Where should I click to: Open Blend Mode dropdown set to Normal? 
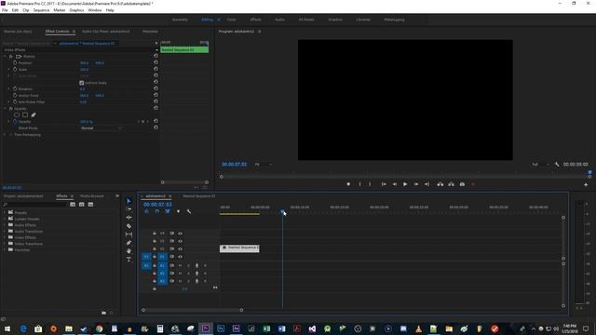102,128
